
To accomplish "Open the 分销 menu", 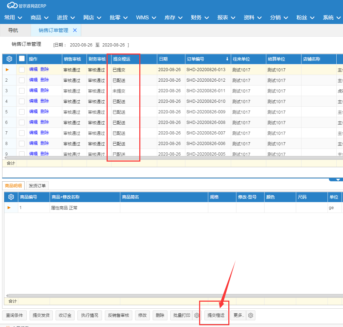I will pyautogui.click(x=279, y=18).
